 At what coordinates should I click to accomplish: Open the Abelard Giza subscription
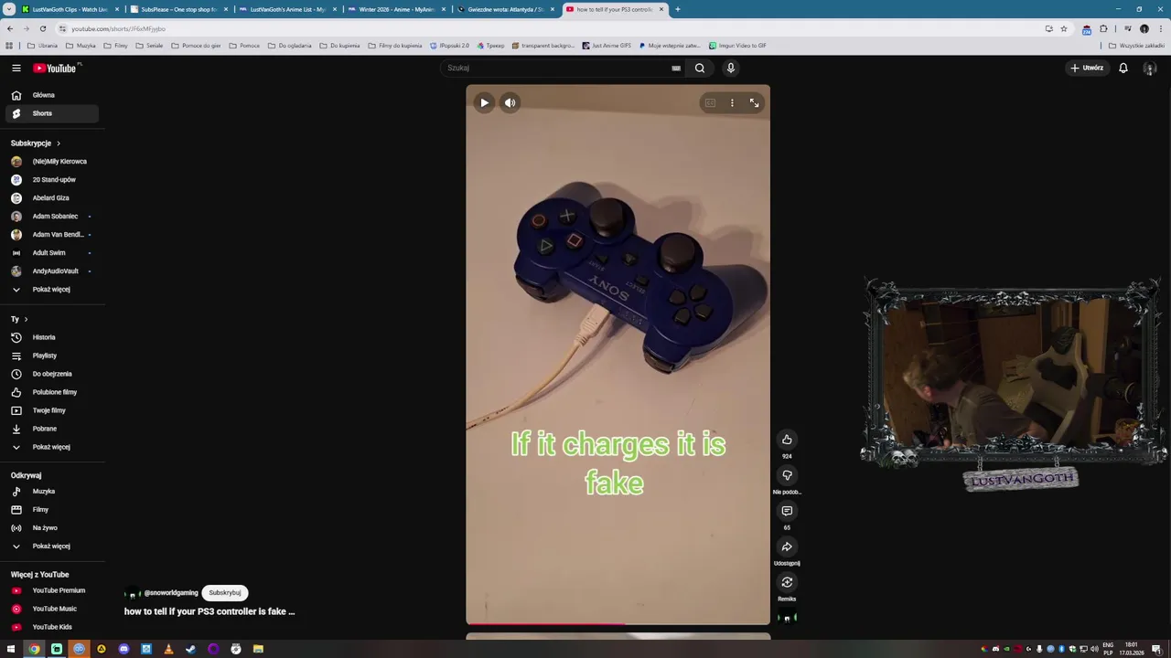tap(52, 198)
